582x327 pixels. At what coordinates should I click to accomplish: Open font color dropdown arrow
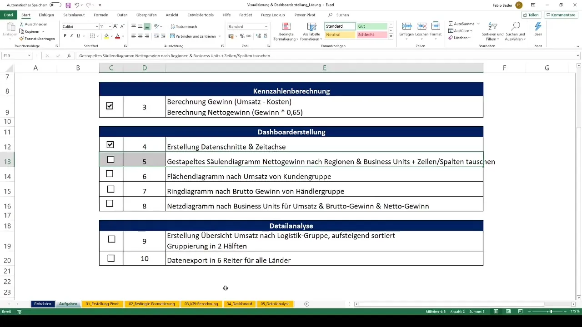click(123, 36)
